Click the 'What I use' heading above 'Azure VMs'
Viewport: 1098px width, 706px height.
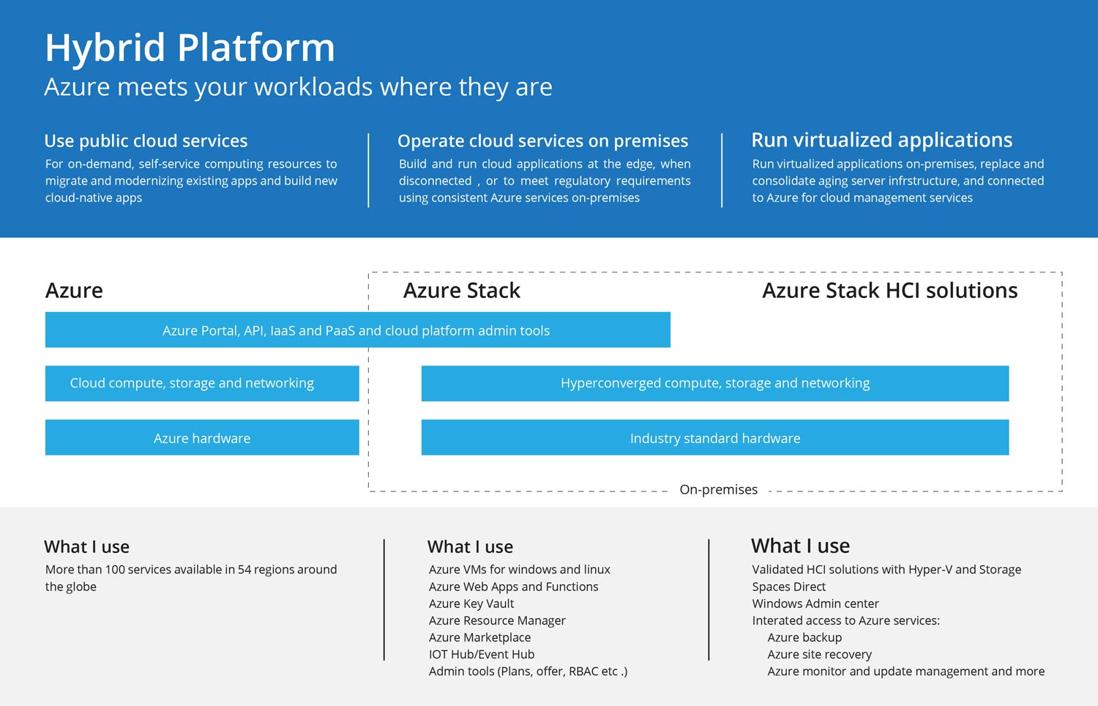click(470, 547)
